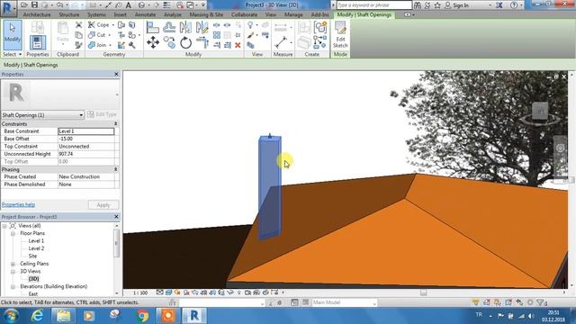
Task: Click the Aligned Dimension measure icon
Action: (281, 42)
